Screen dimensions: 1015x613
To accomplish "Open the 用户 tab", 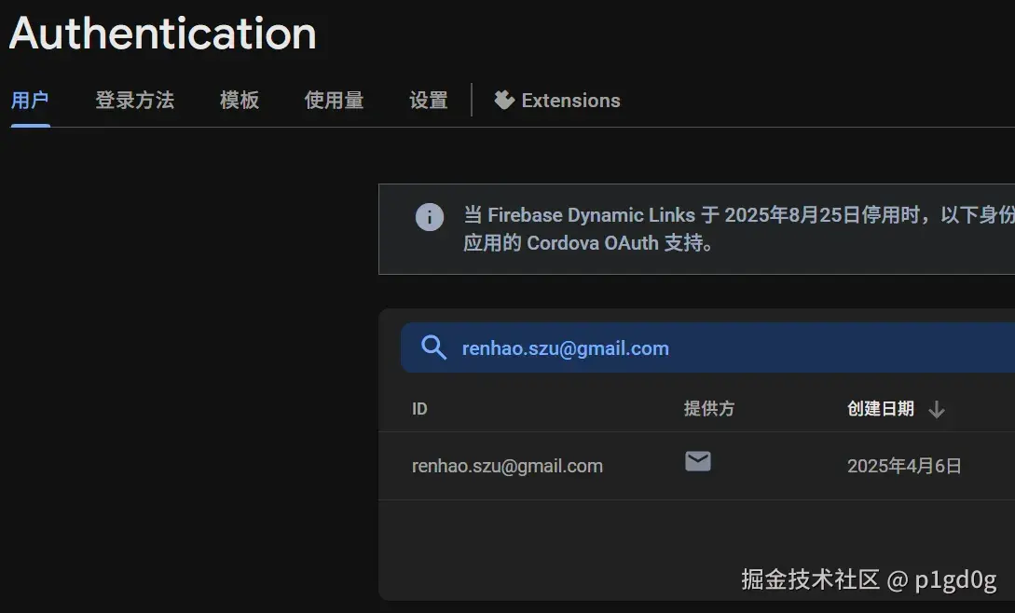I will 30,101.
